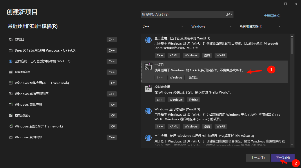Select Windows 桌面应用程序 from recent templates

31,94
